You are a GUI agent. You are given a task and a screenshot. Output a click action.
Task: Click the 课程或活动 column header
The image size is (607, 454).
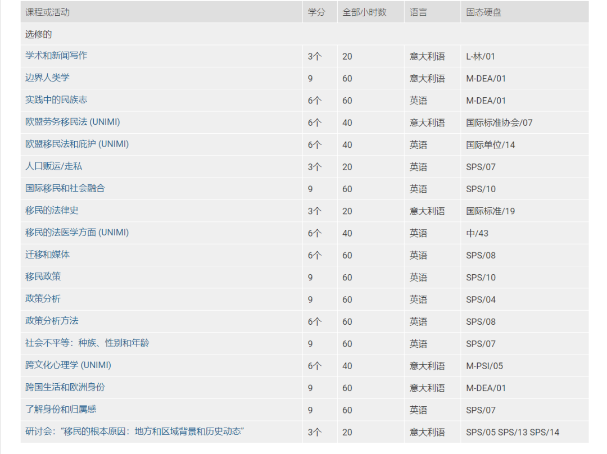[47, 12]
